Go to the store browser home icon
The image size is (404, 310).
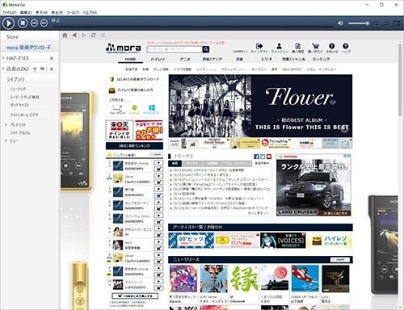65,36
